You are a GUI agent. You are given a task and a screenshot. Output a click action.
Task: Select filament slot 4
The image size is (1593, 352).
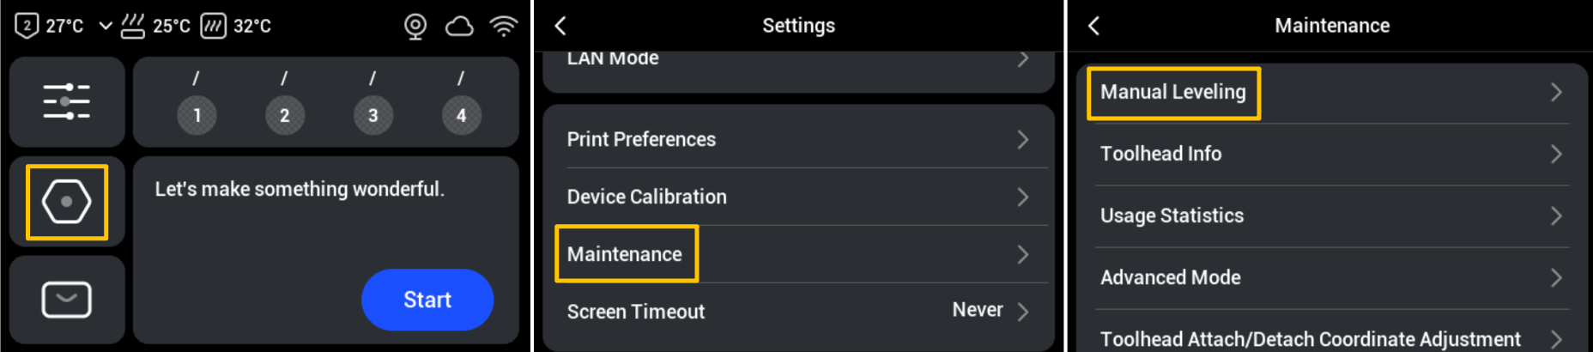coord(461,115)
